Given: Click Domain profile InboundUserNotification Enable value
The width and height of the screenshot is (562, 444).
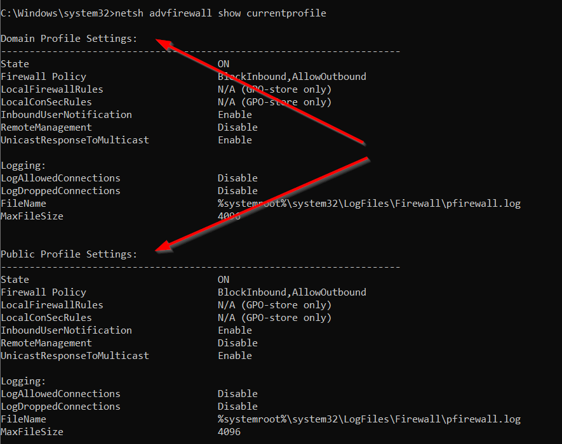Looking at the screenshot, I should pyautogui.click(x=235, y=115).
